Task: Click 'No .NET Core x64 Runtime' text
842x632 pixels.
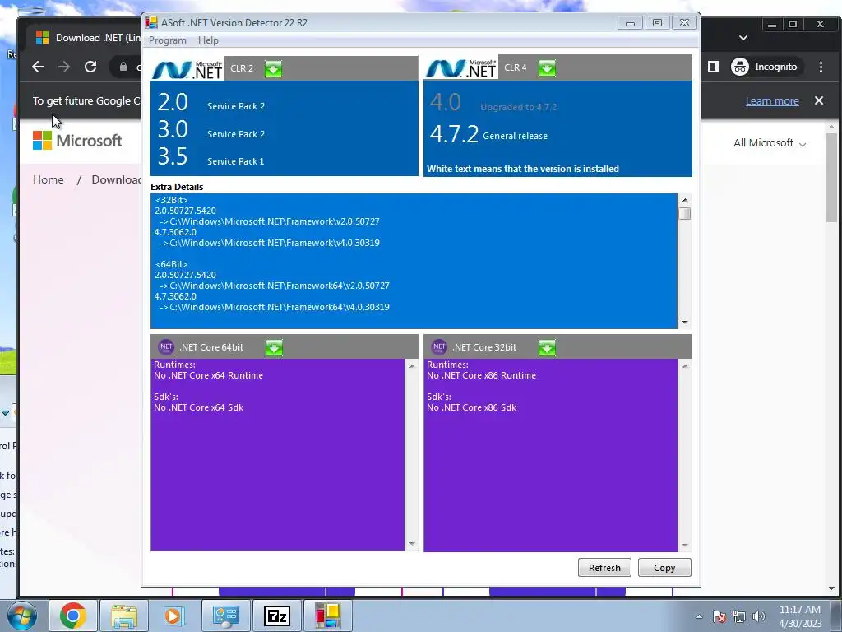Action: click(x=208, y=375)
